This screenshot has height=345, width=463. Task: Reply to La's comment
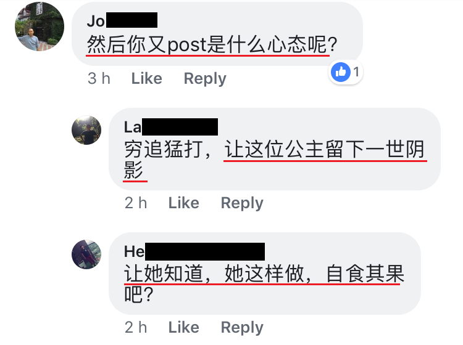pyautogui.click(x=242, y=203)
